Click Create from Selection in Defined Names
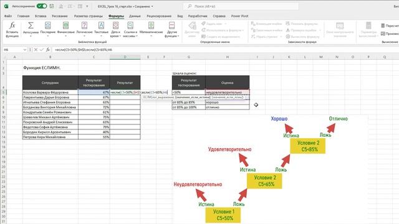This screenshot has width=399, height=224. click(221, 37)
